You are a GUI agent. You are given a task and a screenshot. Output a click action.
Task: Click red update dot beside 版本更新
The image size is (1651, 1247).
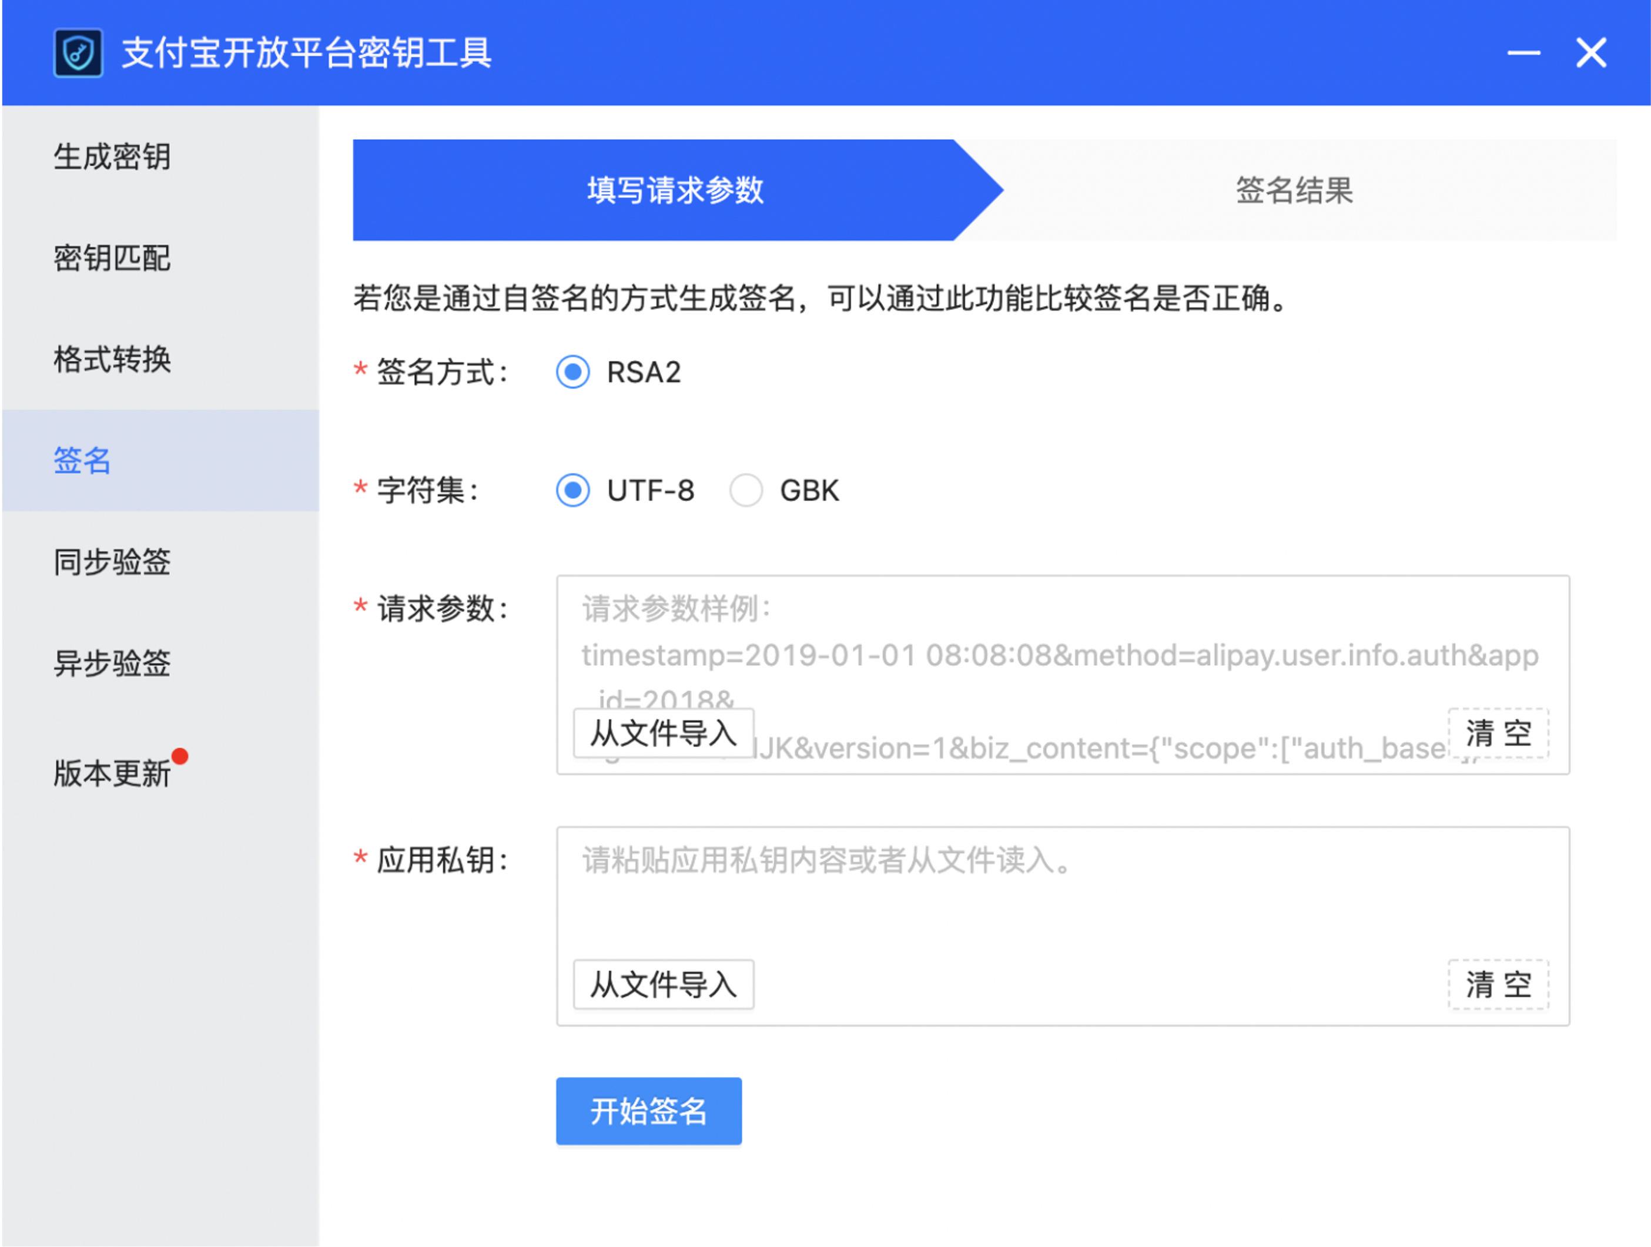[180, 756]
